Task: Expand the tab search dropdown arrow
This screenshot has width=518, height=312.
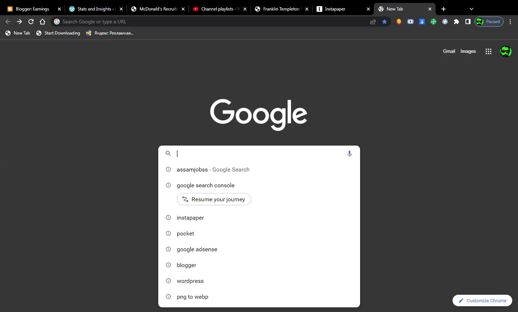Action: [x=472, y=9]
